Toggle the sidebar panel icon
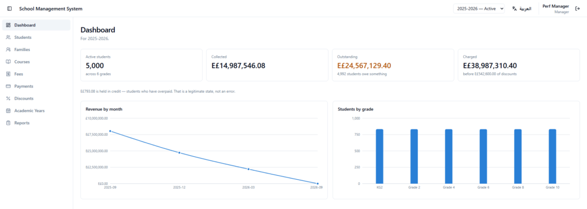This screenshot has width=587, height=209. point(9,9)
